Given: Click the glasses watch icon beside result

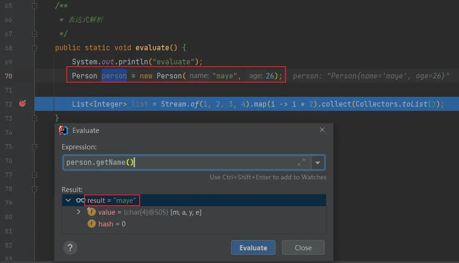Looking at the screenshot, I should click(80, 201).
